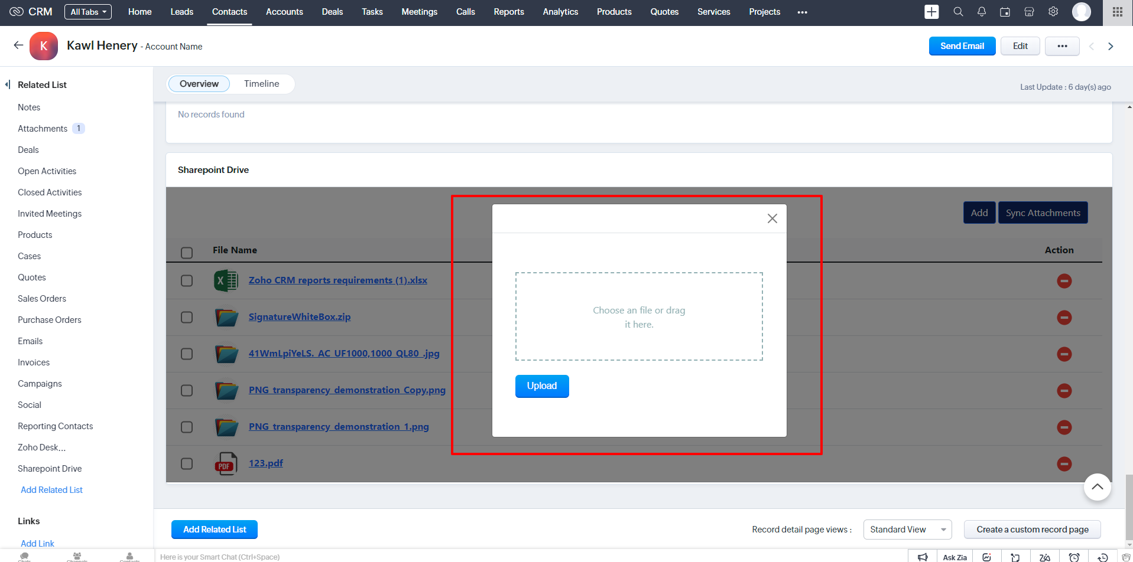Remove SignatureWhiteBox.zip with red minus icon
The width and height of the screenshot is (1133, 562).
1064,318
